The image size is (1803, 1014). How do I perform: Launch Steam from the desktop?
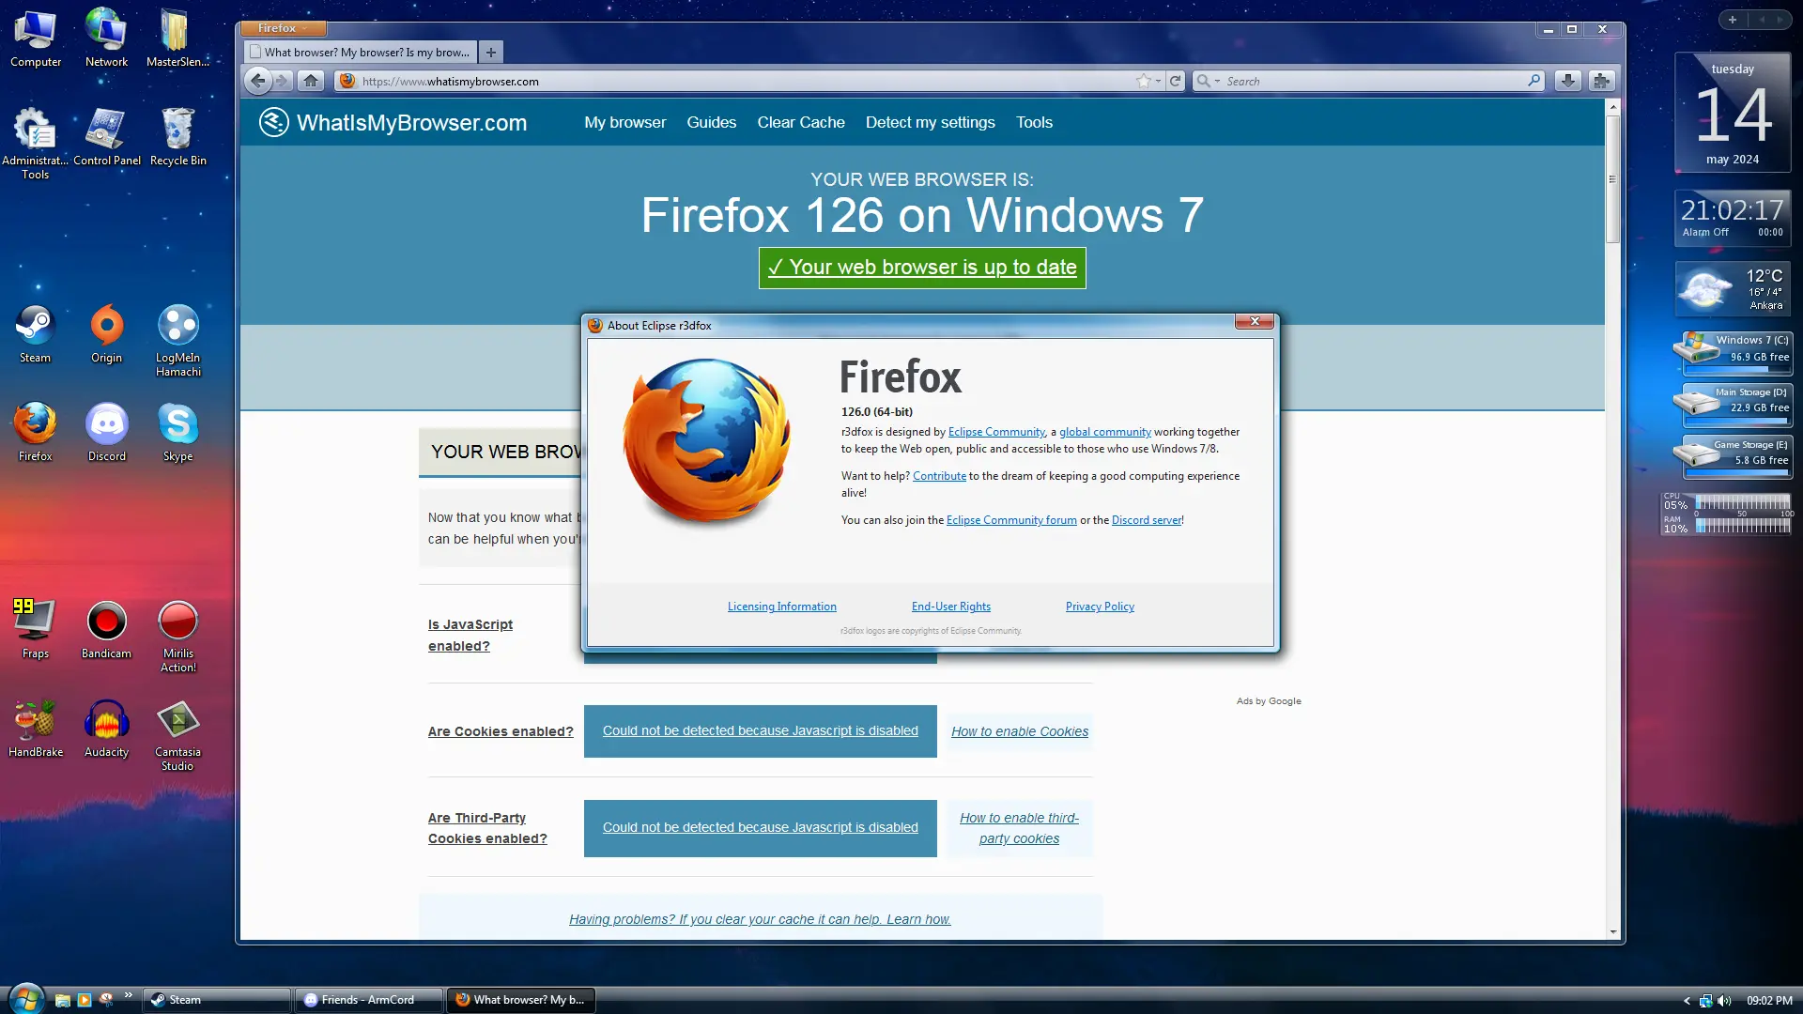(35, 334)
